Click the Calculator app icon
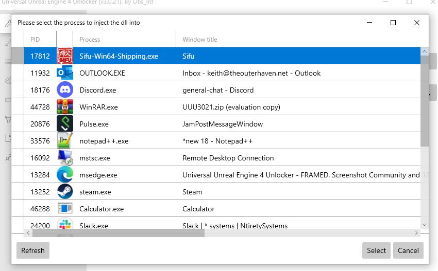The width and height of the screenshot is (438, 271). click(x=65, y=209)
